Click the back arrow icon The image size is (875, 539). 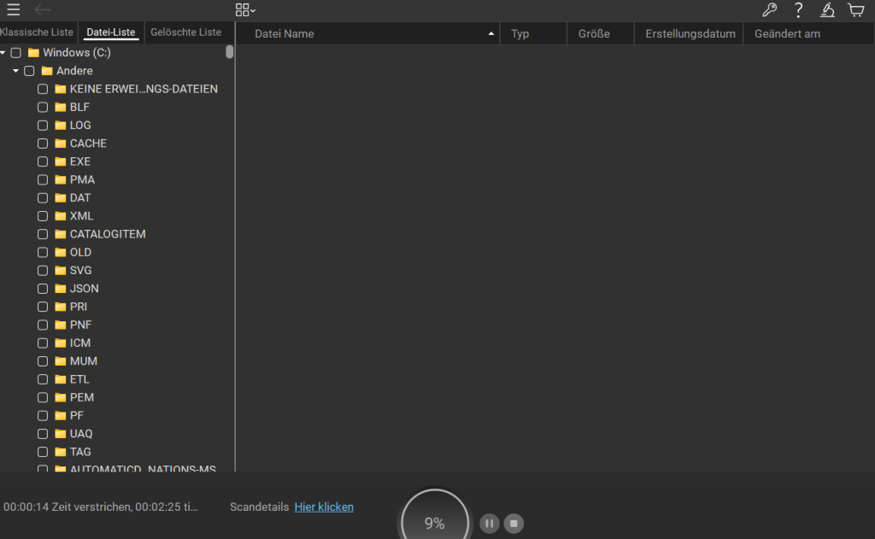pos(43,10)
